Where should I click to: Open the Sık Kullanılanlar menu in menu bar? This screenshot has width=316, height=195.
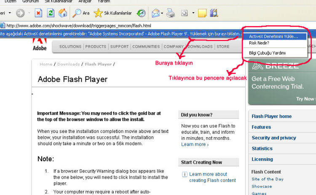point(59,1)
